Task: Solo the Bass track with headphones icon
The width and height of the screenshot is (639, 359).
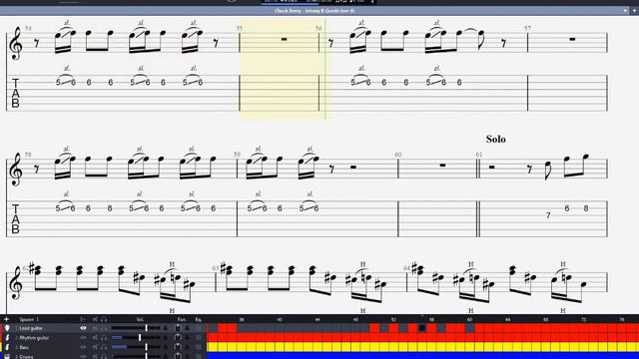Action: pos(104,347)
